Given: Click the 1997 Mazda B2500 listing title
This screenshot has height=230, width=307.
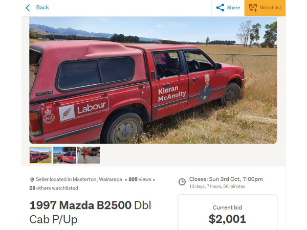Looking at the screenshot, I should pyautogui.click(x=90, y=212).
